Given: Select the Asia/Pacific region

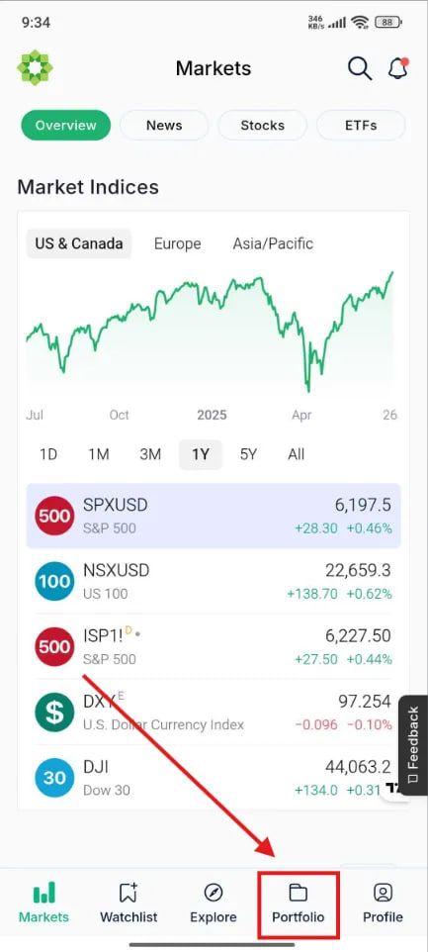Looking at the screenshot, I should 273,243.
